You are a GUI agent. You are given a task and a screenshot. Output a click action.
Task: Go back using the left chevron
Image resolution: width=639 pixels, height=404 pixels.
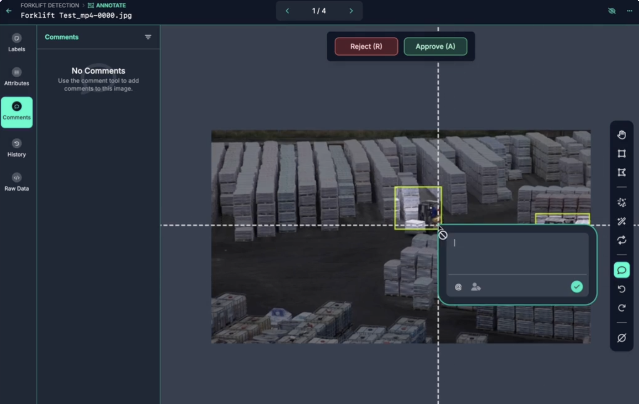pyautogui.click(x=287, y=11)
